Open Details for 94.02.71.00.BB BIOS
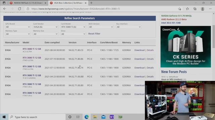215x120 pixels. pos(150,76)
